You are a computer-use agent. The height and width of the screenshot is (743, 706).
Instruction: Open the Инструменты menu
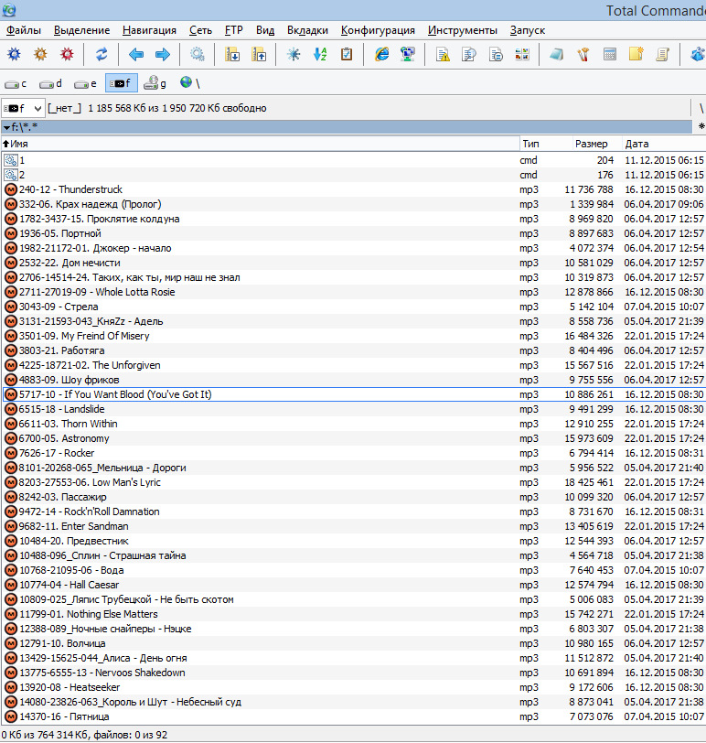[x=463, y=30]
